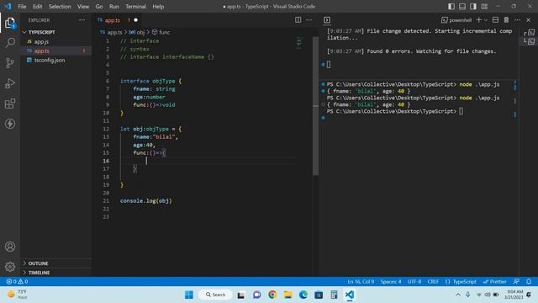
Task: Toggle secondary side bar layout button
Action: [473, 6]
